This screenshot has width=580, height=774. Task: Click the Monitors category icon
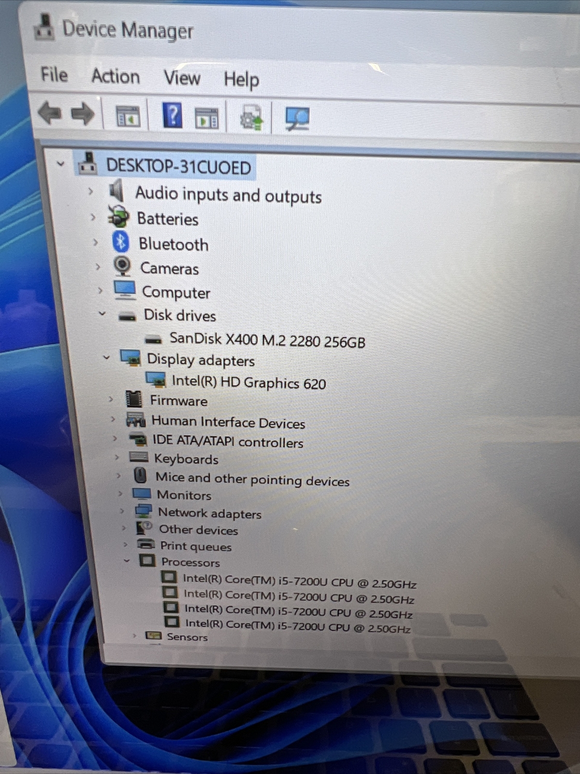142,493
